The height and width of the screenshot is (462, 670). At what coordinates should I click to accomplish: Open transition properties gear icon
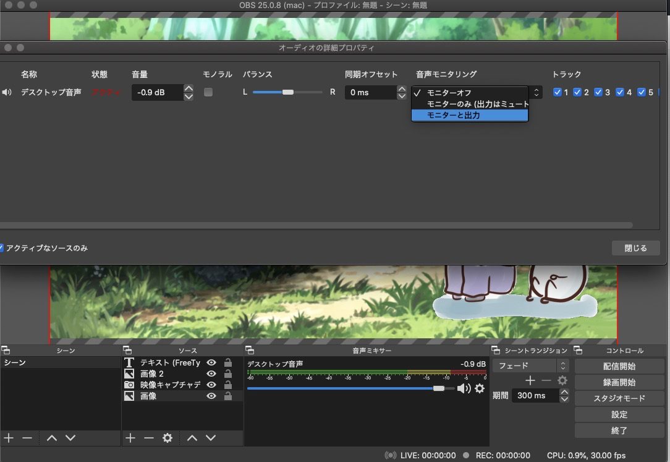[562, 380]
